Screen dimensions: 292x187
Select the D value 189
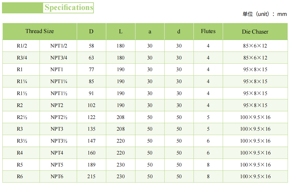91,165
